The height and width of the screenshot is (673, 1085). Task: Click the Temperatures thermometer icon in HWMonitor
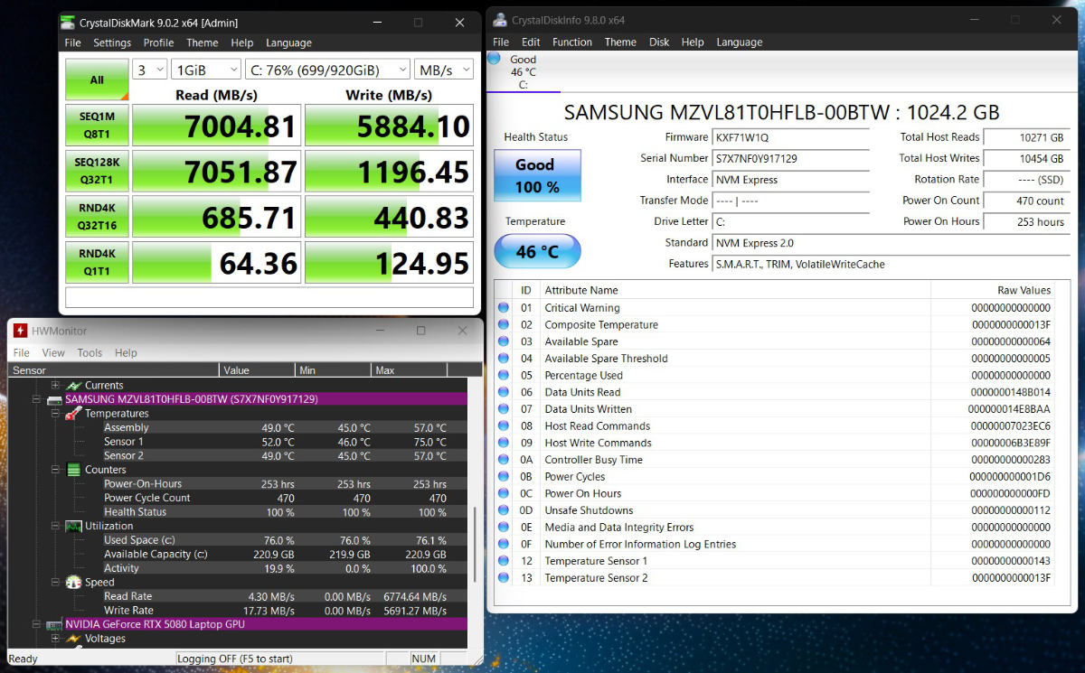click(73, 414)
